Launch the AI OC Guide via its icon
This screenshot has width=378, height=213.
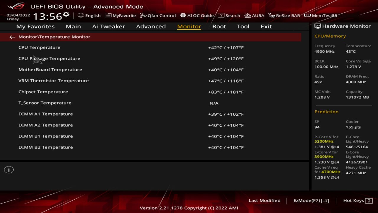tap(183, 15)
